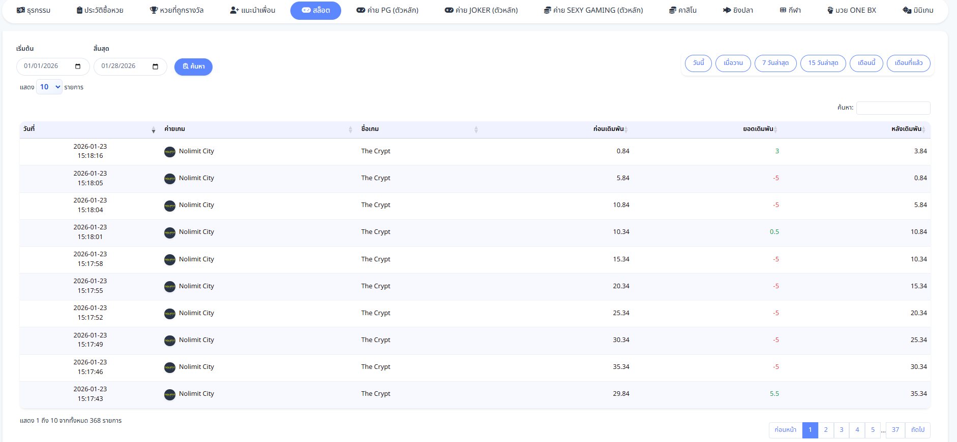
Task: Expand the rows-per-page dropdown showing 10
Action: 49,87
